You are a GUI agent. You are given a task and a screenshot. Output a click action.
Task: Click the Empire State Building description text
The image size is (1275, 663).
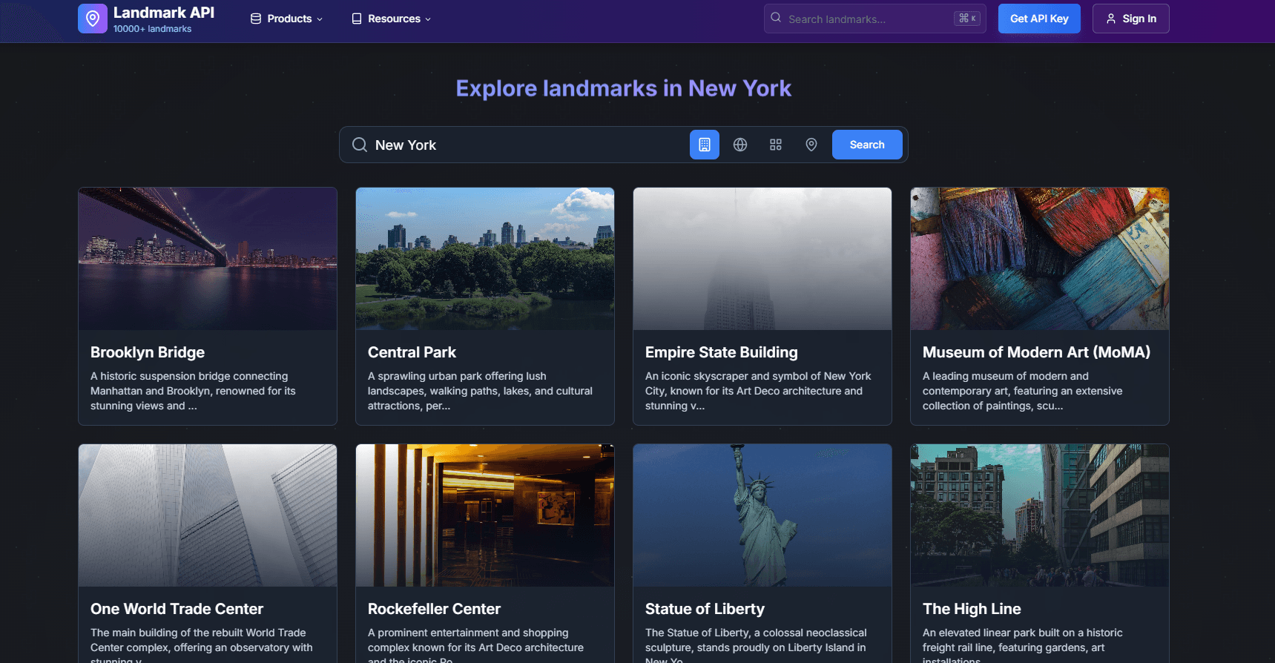coord(758,391)
